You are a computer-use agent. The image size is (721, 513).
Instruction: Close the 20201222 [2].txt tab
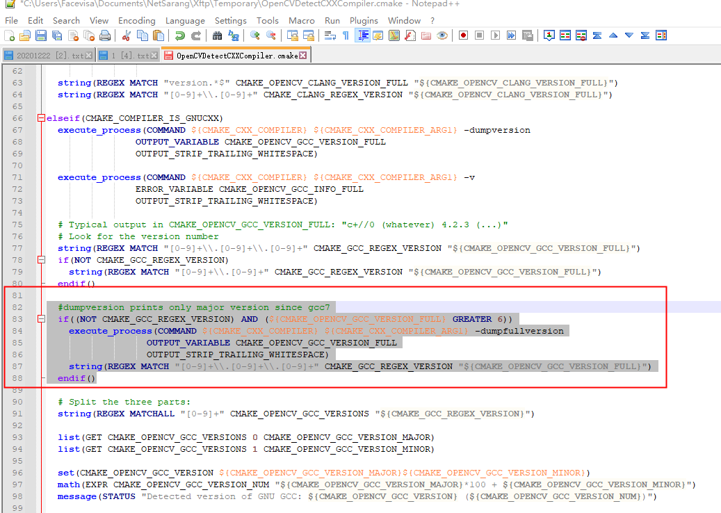click(89, 55)
